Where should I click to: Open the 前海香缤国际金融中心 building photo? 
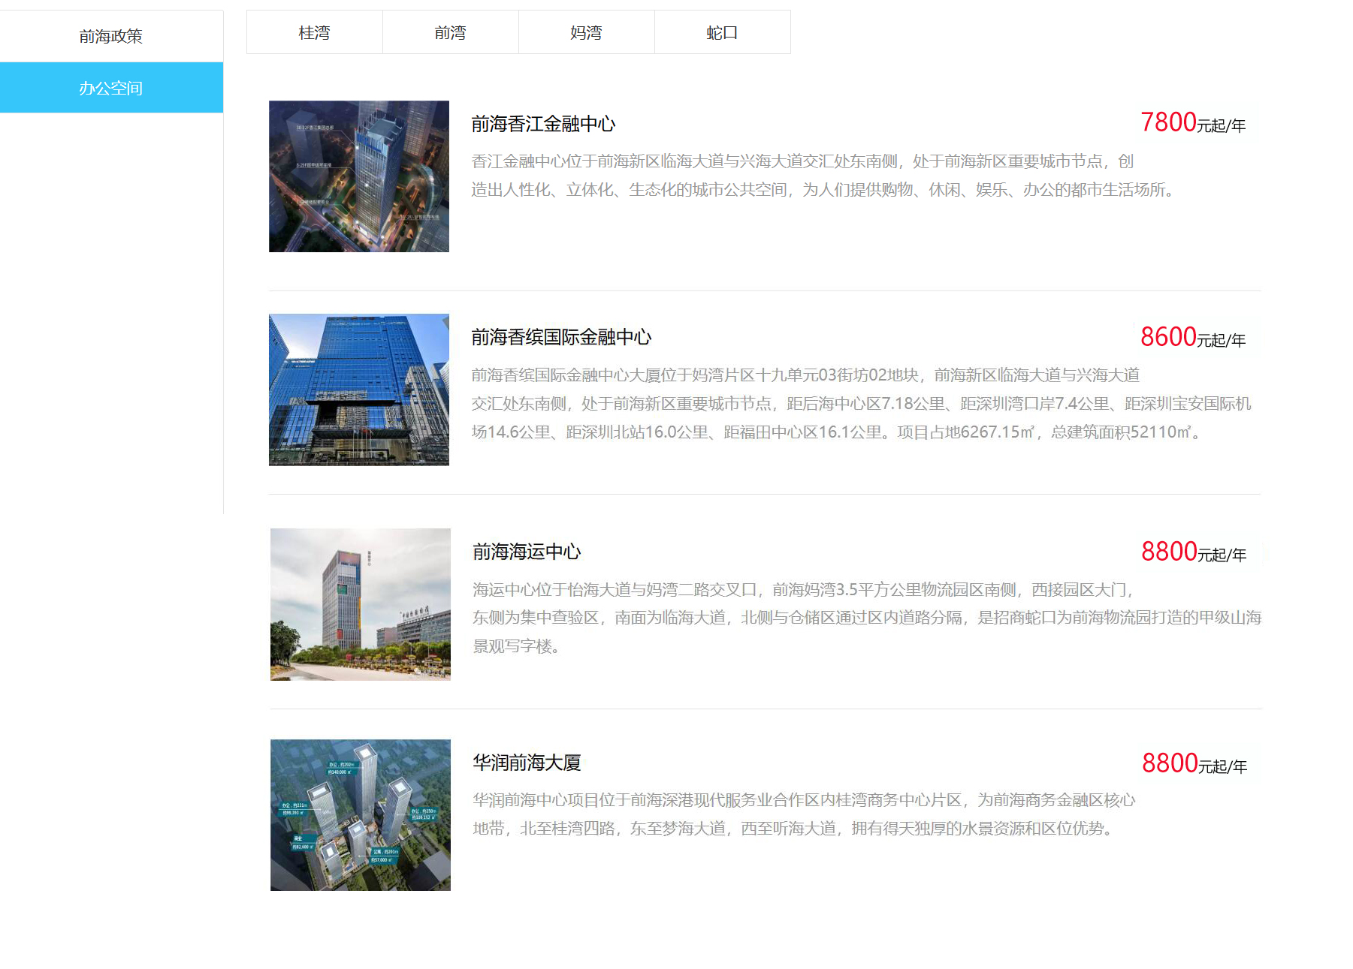[359, 390]
